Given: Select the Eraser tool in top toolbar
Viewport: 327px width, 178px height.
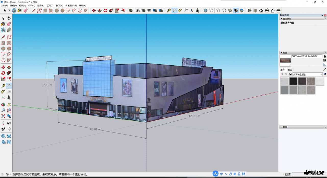Looking at the screenshot, I should [x=26, y=10].
